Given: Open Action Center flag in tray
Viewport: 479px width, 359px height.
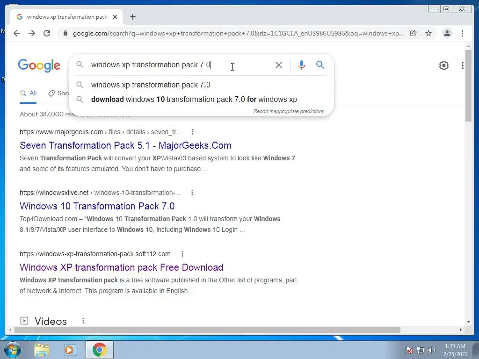Looking at the screenshot, I should [409, 350].
